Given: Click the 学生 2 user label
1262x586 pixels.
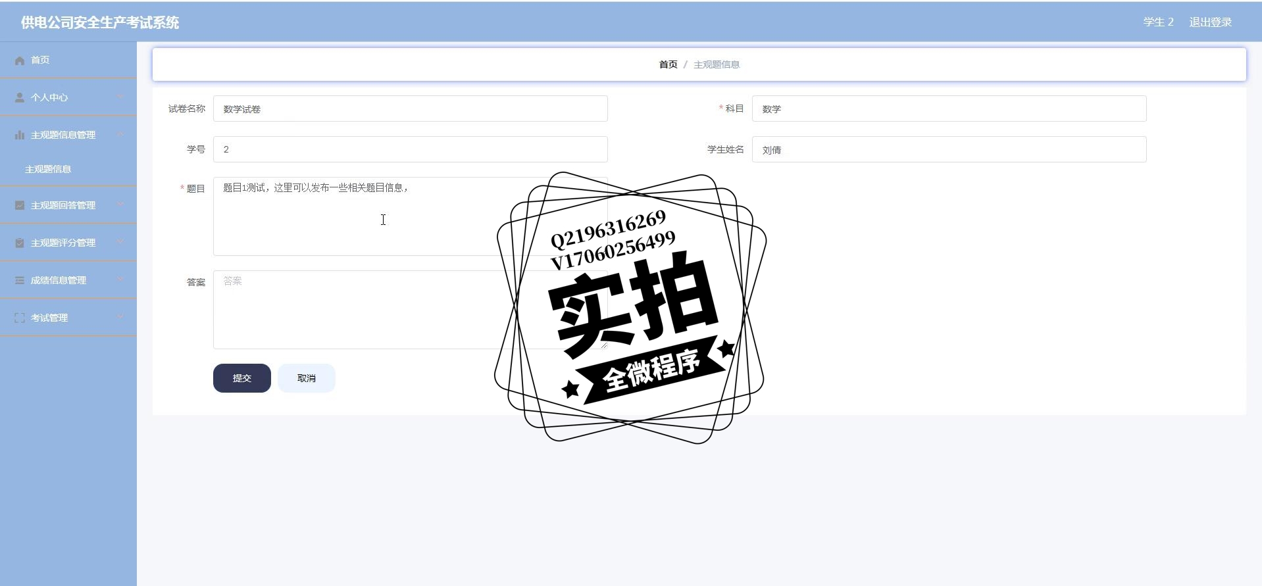Looking at the screenshot, I should coord(1159,22).
